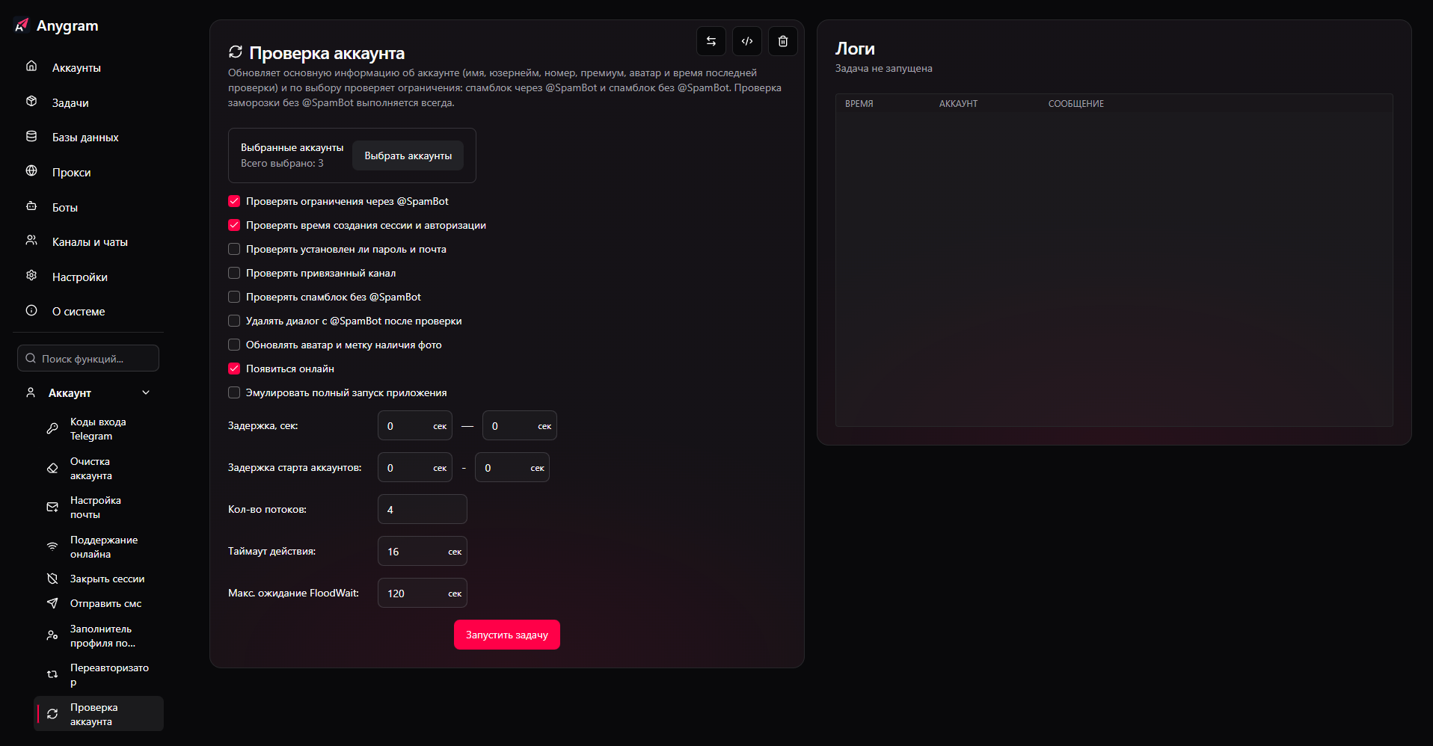Click the Выбрать аккаунты button
The image size is (1433, 746).
coord(408,155)
